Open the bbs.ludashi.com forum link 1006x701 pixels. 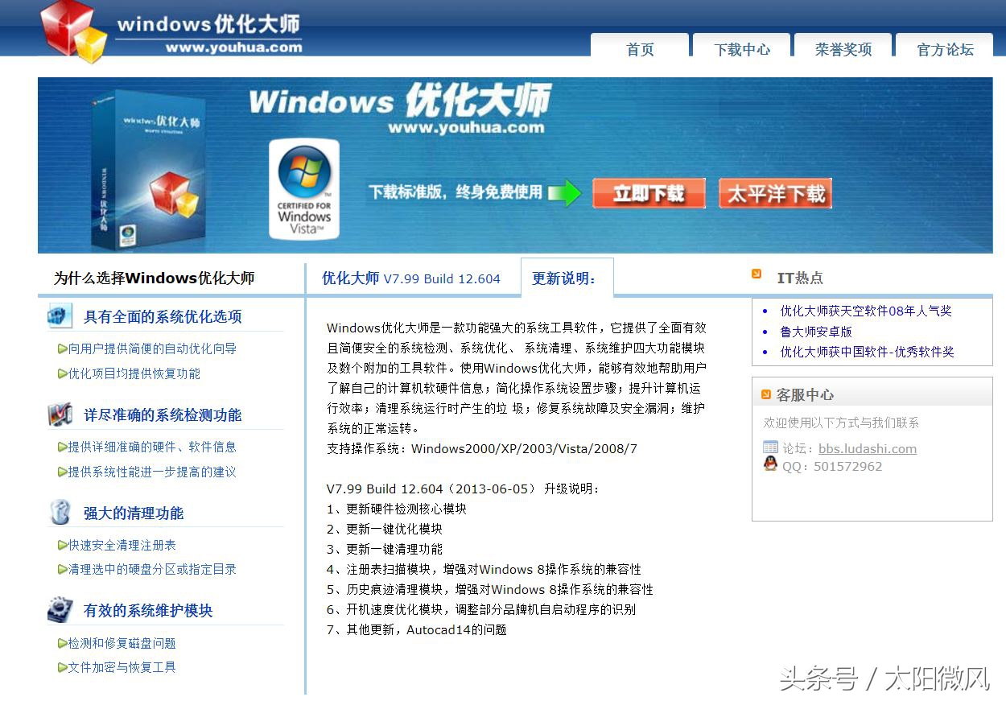click(868, 448)
